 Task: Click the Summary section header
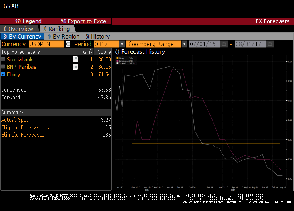tap(56, 112)
